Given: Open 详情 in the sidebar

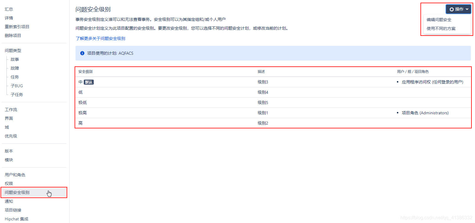Looking at the screenshot, I should [9, 18].
